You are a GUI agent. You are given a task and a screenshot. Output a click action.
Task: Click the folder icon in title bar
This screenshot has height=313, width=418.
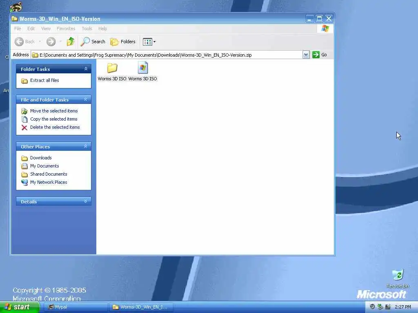(x=15, y=19)
